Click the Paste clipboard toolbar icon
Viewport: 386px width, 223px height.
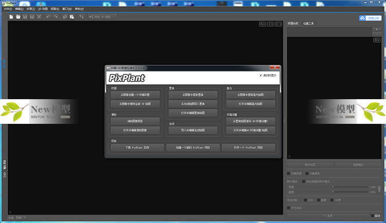click(x=72, y=17)
